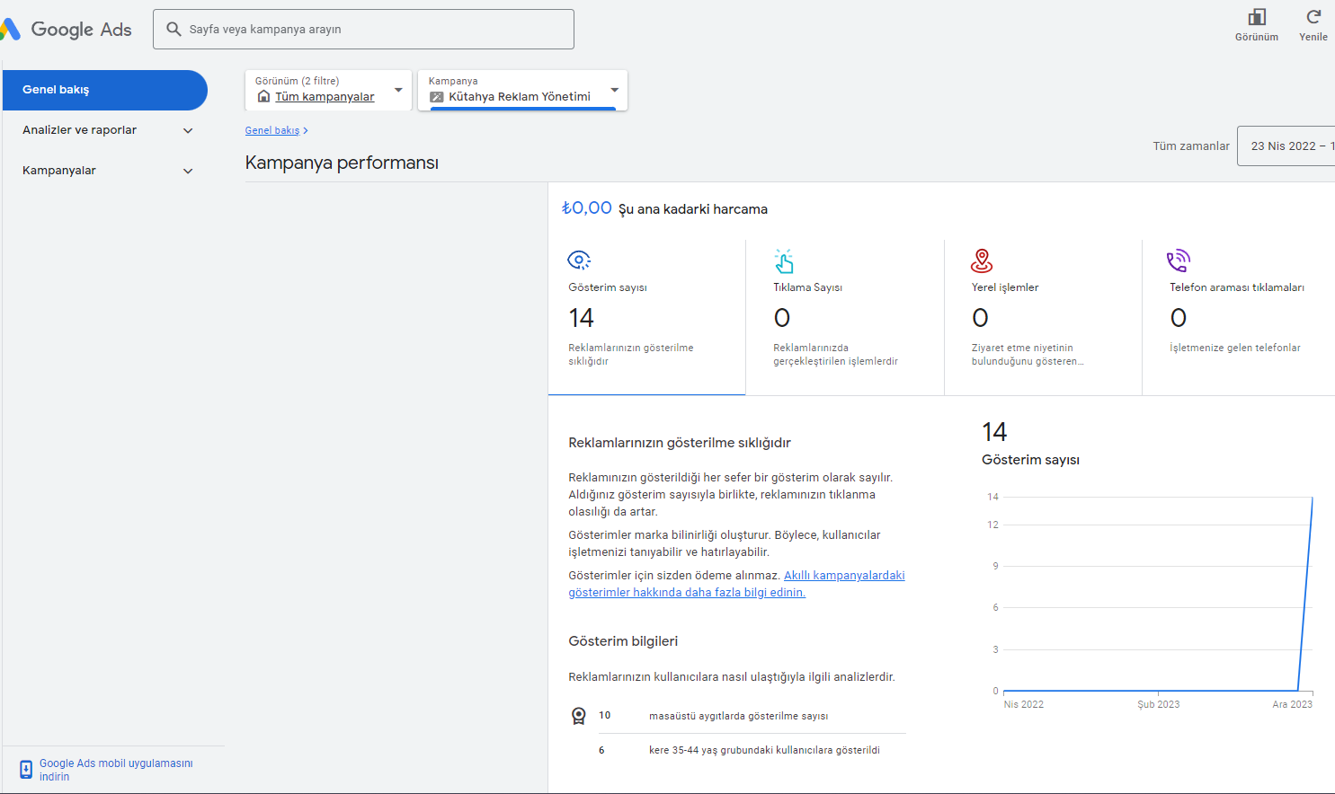Open the Görünüm appearance icon
The height and width of the screenshot is (794, 1335).
click(x=1257, y=17)
